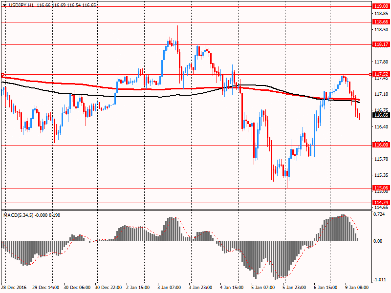Screen dimensions: 391x293
Task: Select the square handle on the 117.52 line
Action: (x=3, y=75)
